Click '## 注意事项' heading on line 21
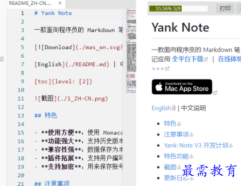This screenshot has height=186, width=241. 52,184
